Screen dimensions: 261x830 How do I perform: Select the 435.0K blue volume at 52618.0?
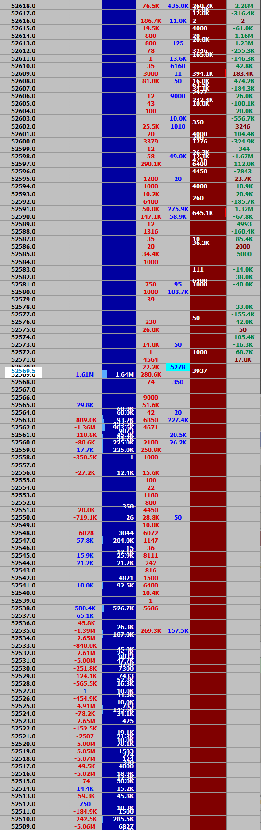coord(178,6)
